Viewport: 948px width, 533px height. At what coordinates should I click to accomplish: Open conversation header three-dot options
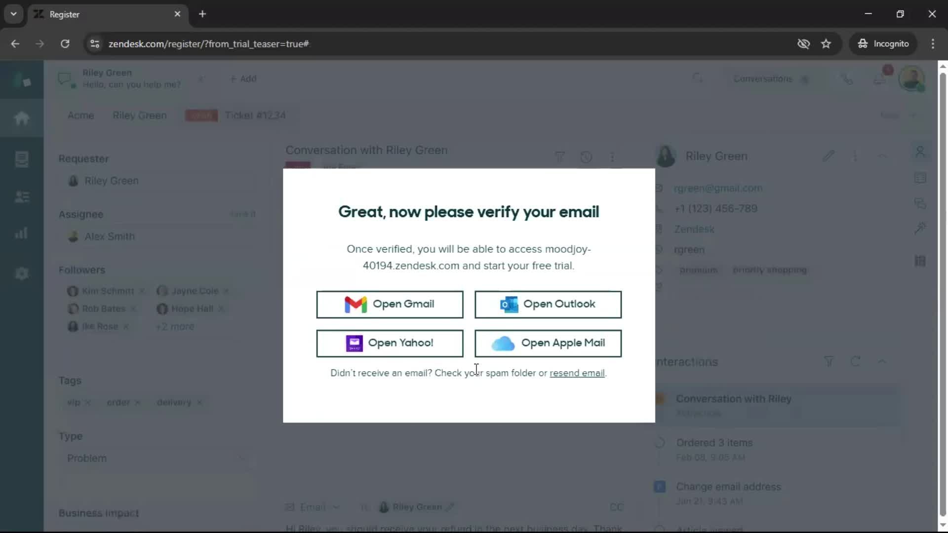click(x=612, y=157)
